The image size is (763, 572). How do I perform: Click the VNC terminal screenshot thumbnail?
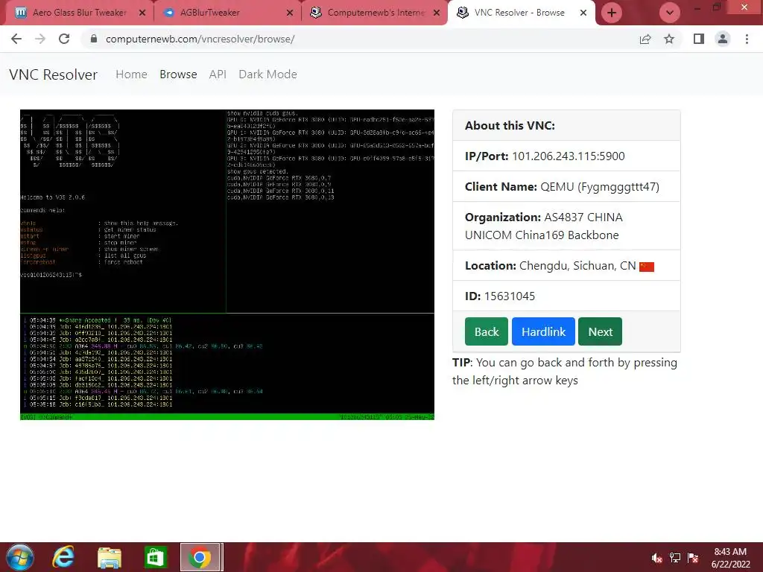click(227, 264)
